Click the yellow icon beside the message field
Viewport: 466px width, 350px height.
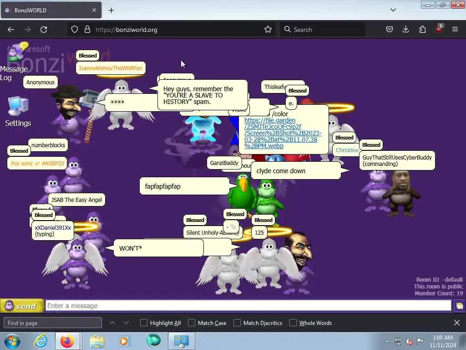point(459,306)
